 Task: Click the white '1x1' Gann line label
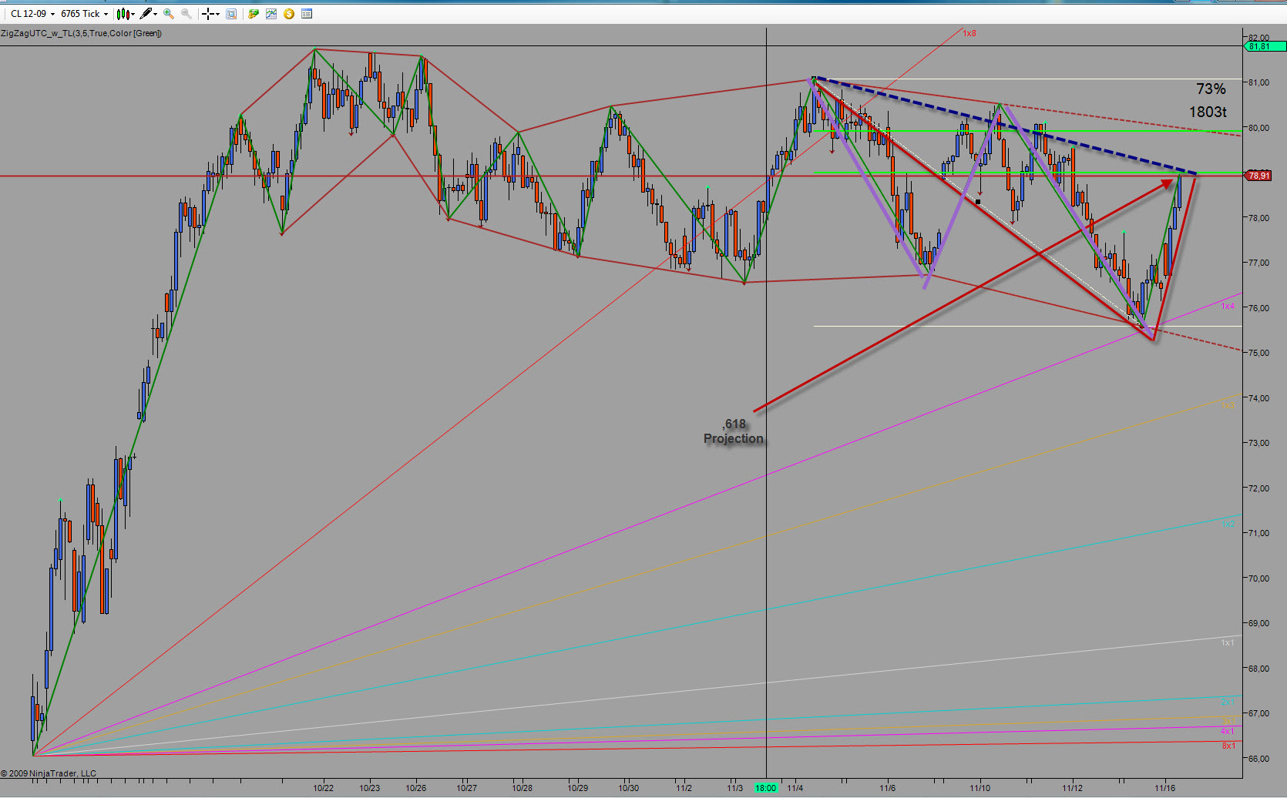pyautogui.click(x=1228, y=642)
